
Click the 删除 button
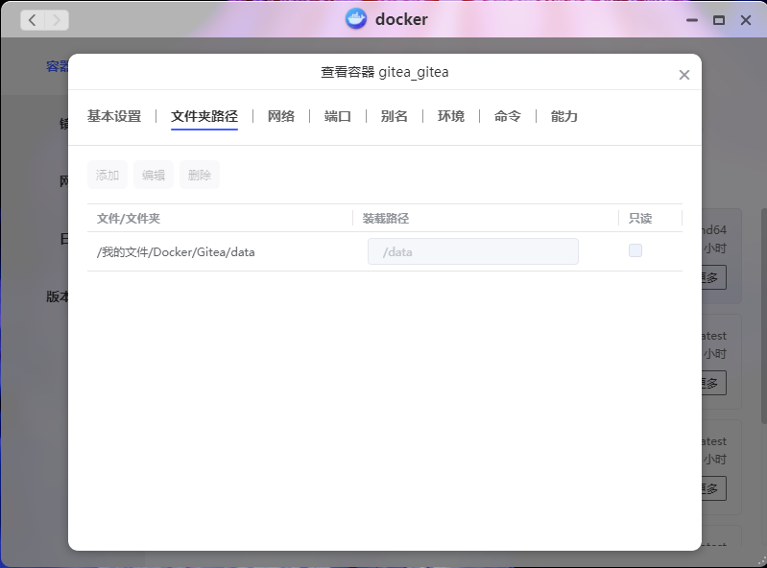coord(200,175)
